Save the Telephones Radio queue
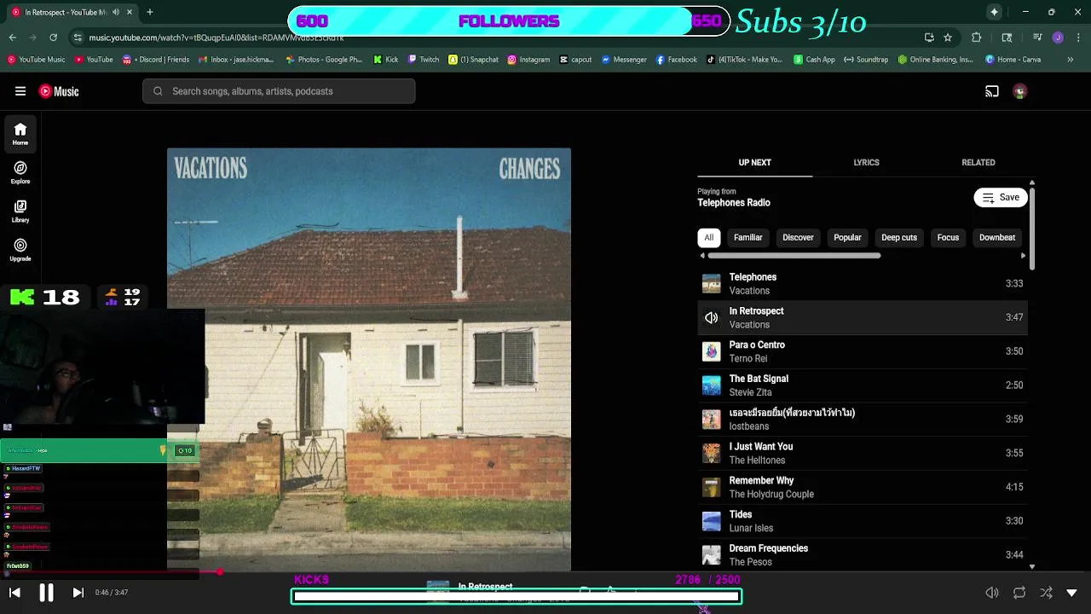Image resolution: width=1091 pixels, height=614 pixels. coord(1001,197)
